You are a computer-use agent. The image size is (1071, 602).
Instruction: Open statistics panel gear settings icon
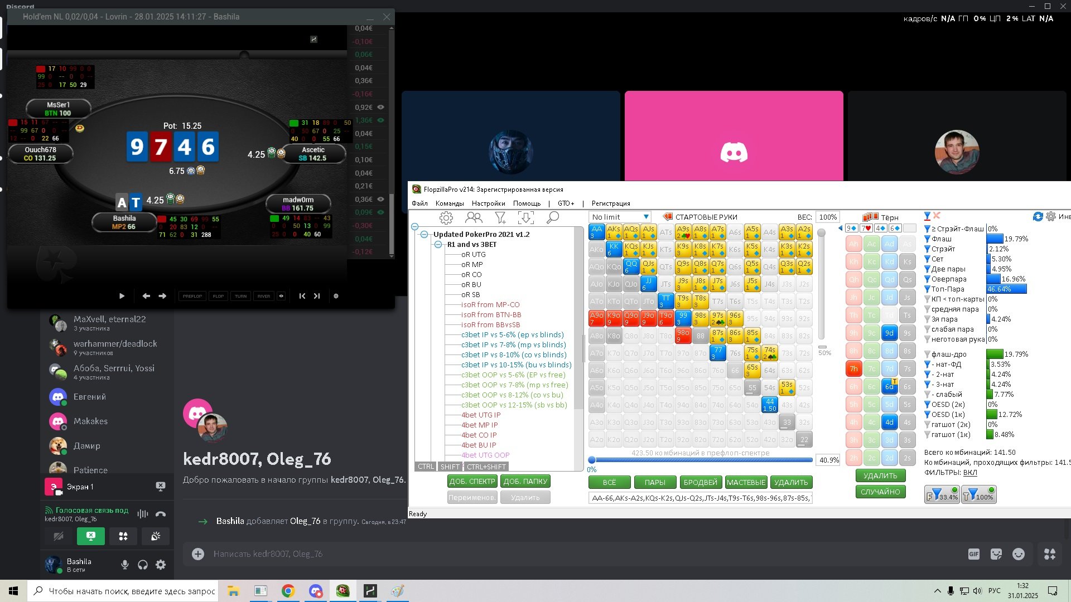[x=1051, y=216]
